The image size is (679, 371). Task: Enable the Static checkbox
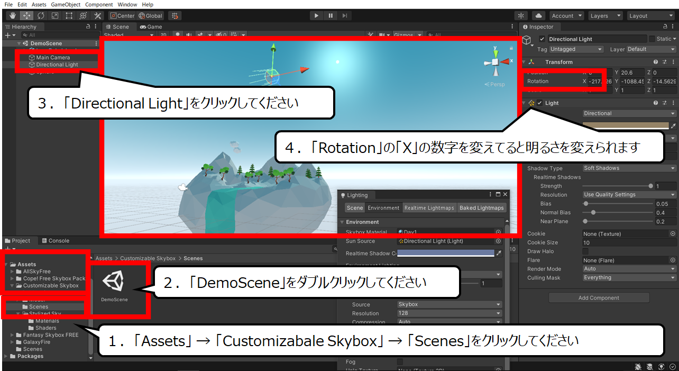pos(652,39)
